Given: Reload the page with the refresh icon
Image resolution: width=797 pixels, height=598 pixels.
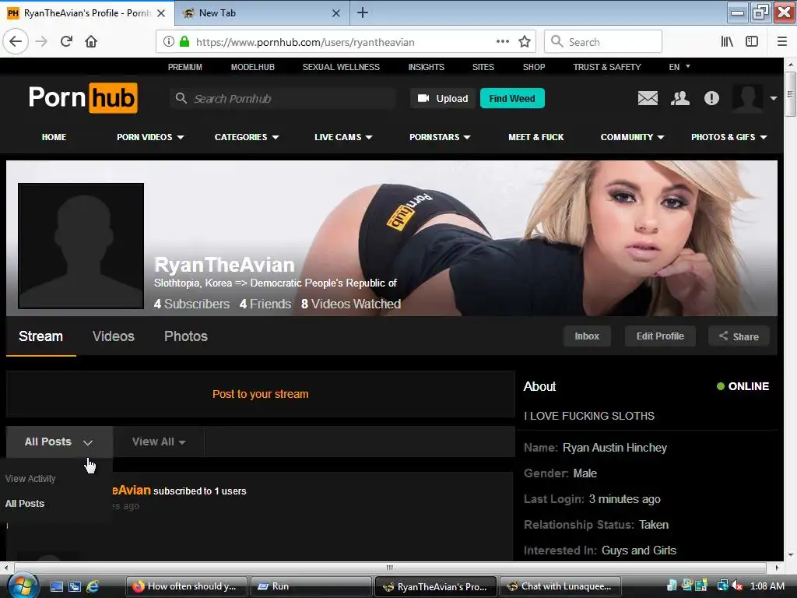Looking at the screenshot, I should 66,41.
